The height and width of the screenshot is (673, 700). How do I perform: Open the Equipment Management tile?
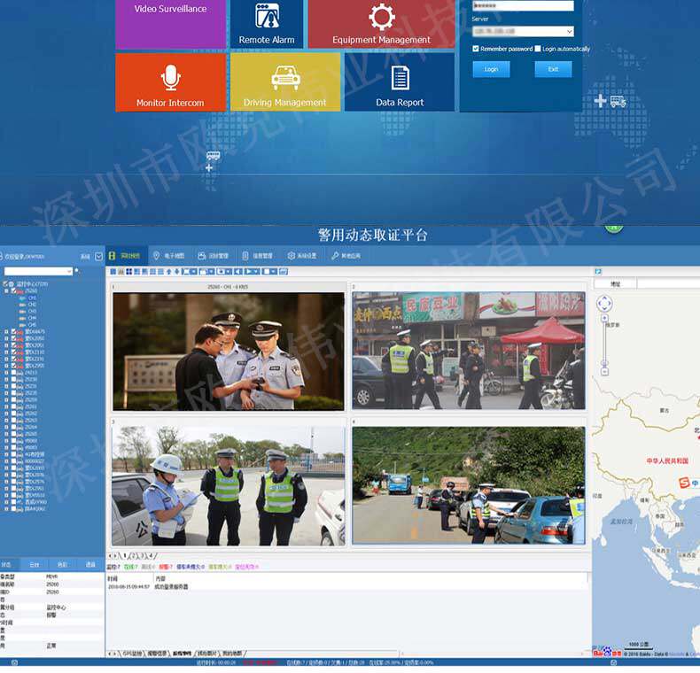pyautogui.click(x=381, y=24)
